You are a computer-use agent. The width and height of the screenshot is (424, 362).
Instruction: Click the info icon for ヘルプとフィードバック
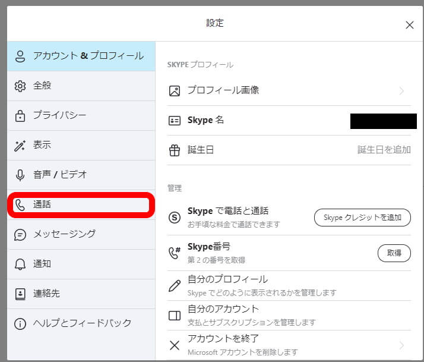pyautogui.click(x=20, y=323)
